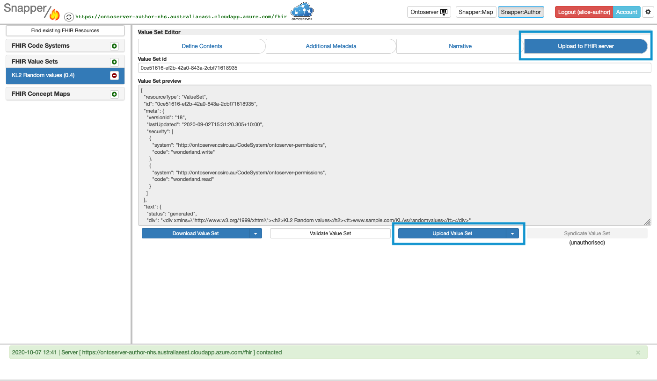This screenshot has height=381, width=657.
Task: Click the Snapper flame logo
Action: [x=55, y=14]
